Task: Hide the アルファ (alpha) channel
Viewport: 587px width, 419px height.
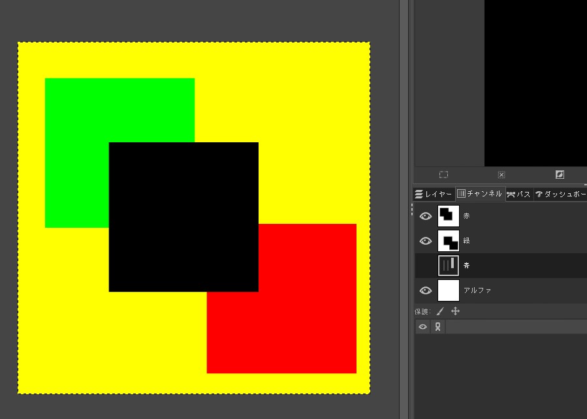Action: (426, 290)
